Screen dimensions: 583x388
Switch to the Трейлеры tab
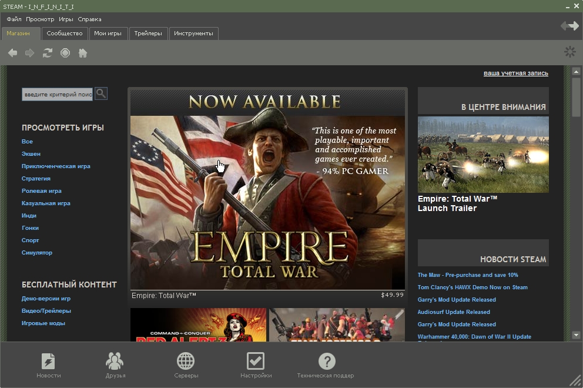click(x=148, y=33)
